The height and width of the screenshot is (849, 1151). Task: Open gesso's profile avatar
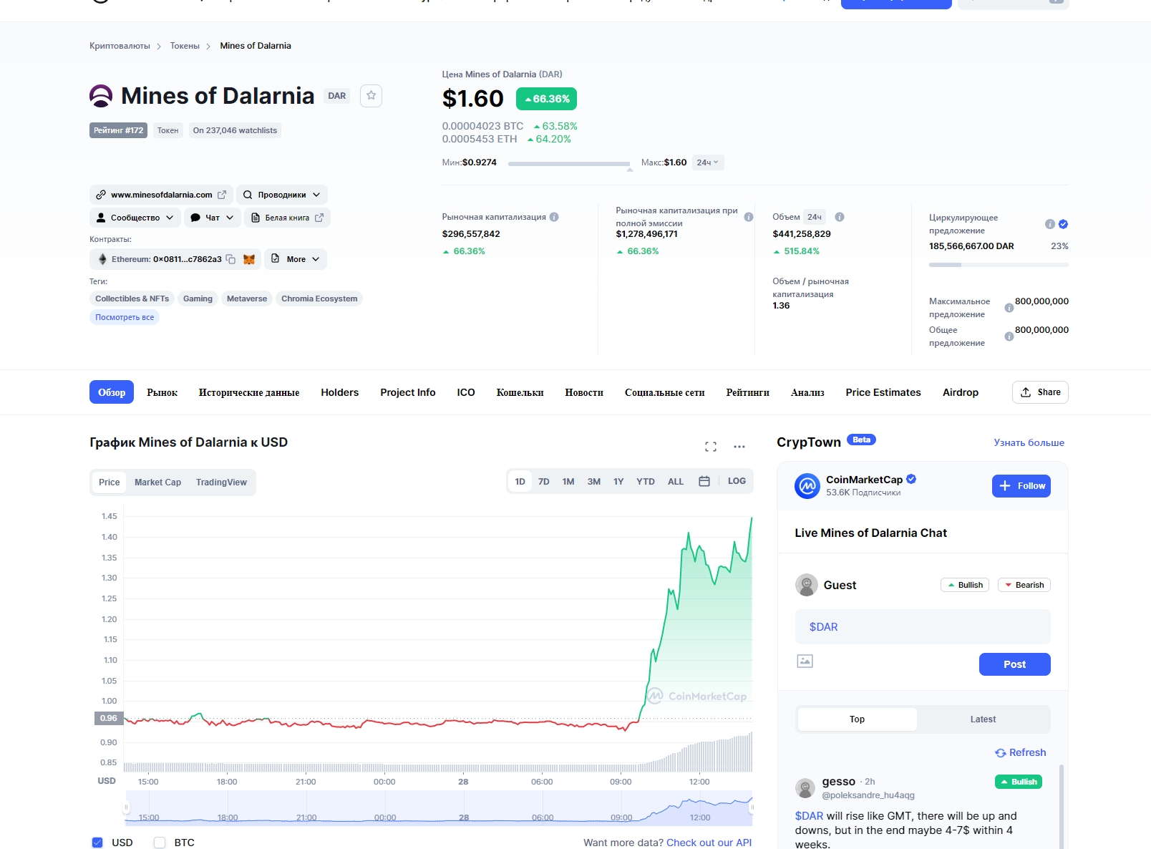tap(806, 788)
